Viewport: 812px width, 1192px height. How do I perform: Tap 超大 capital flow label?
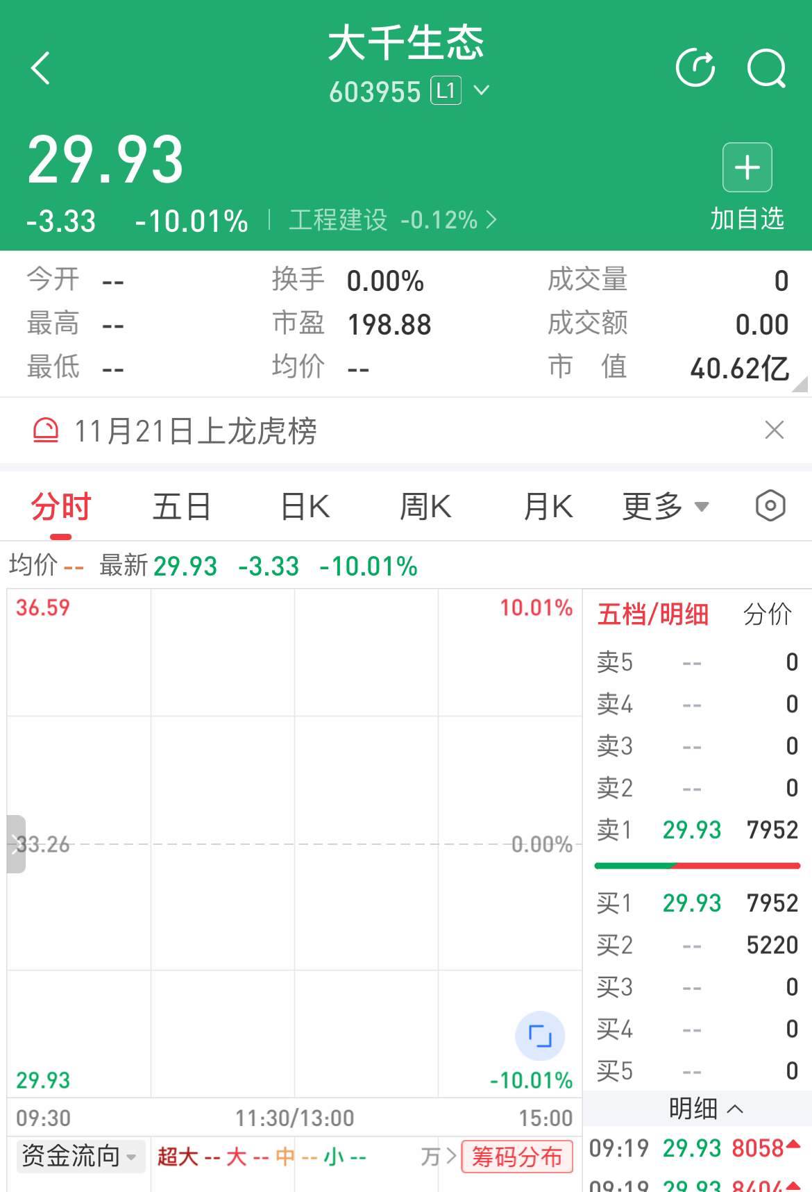[x=178, y=1157]
